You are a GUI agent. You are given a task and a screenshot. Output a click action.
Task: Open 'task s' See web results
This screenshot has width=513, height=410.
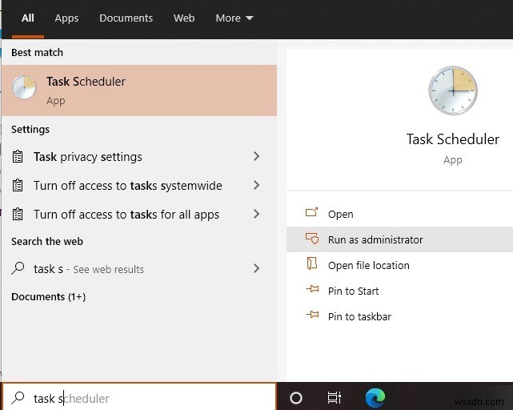[x=139, y=269]
